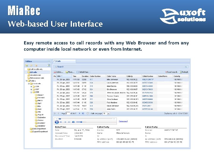Click the player volume slider

click(x=81, y=122)
